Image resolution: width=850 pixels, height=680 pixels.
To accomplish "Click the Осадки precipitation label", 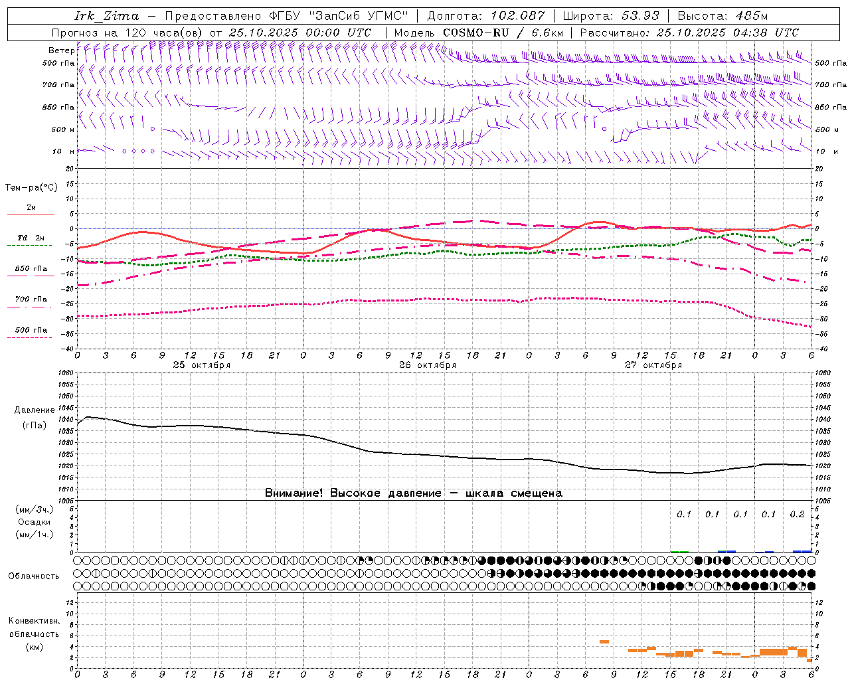I will (x=34, y=522).
